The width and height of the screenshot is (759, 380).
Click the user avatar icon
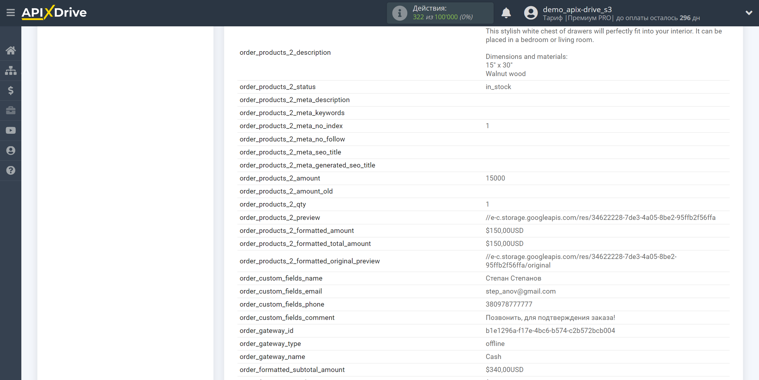coord(531,13)
